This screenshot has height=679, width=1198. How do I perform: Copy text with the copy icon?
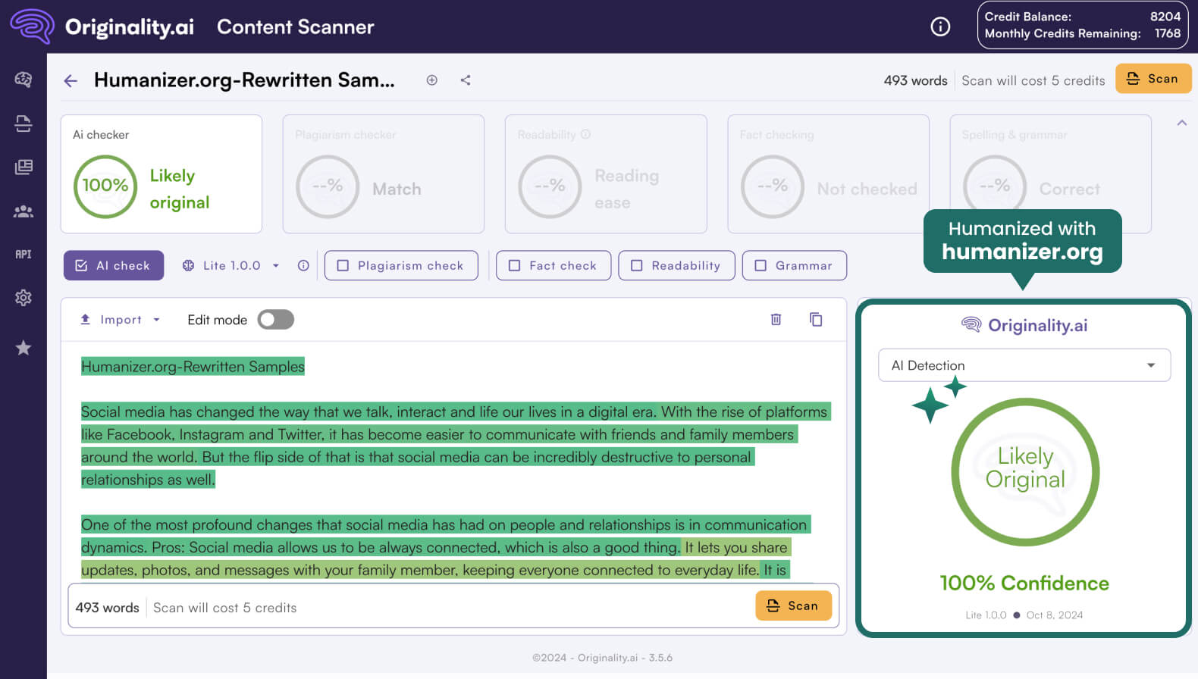point(816,320)
